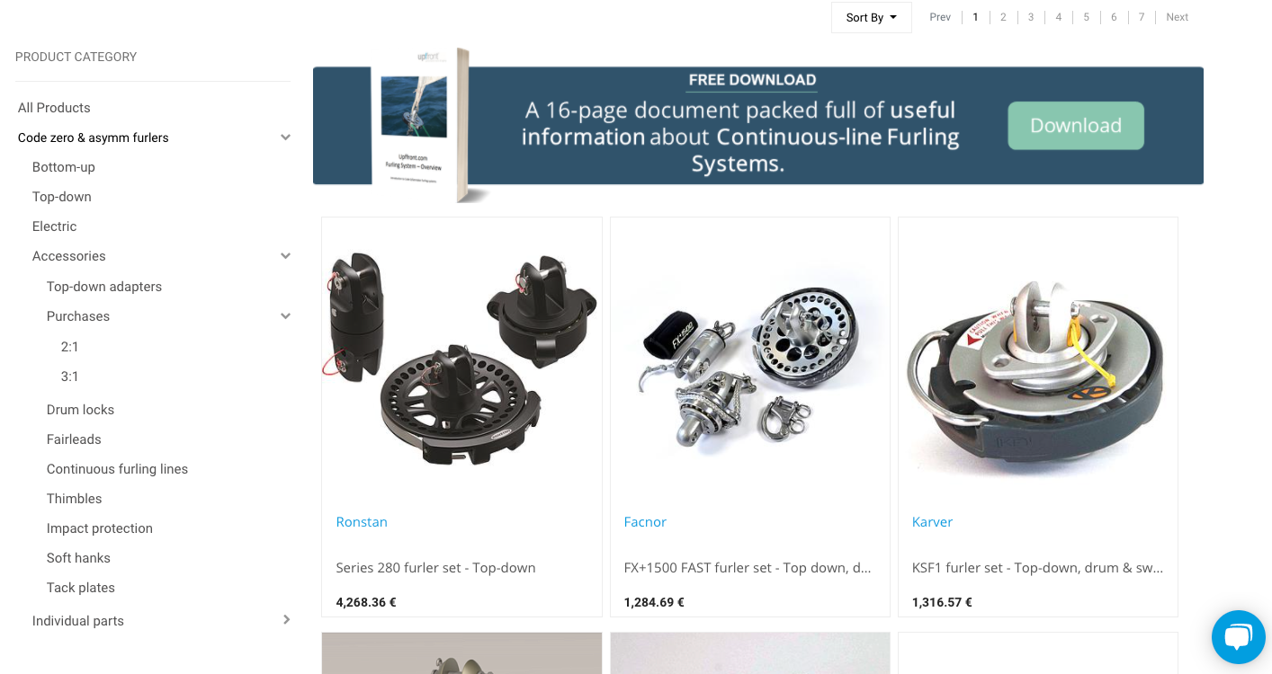Open the Karver KSF1 furler set image

tap(1037, 358)
